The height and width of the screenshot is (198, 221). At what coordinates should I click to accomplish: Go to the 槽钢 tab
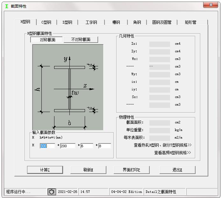tap(116, 22)
